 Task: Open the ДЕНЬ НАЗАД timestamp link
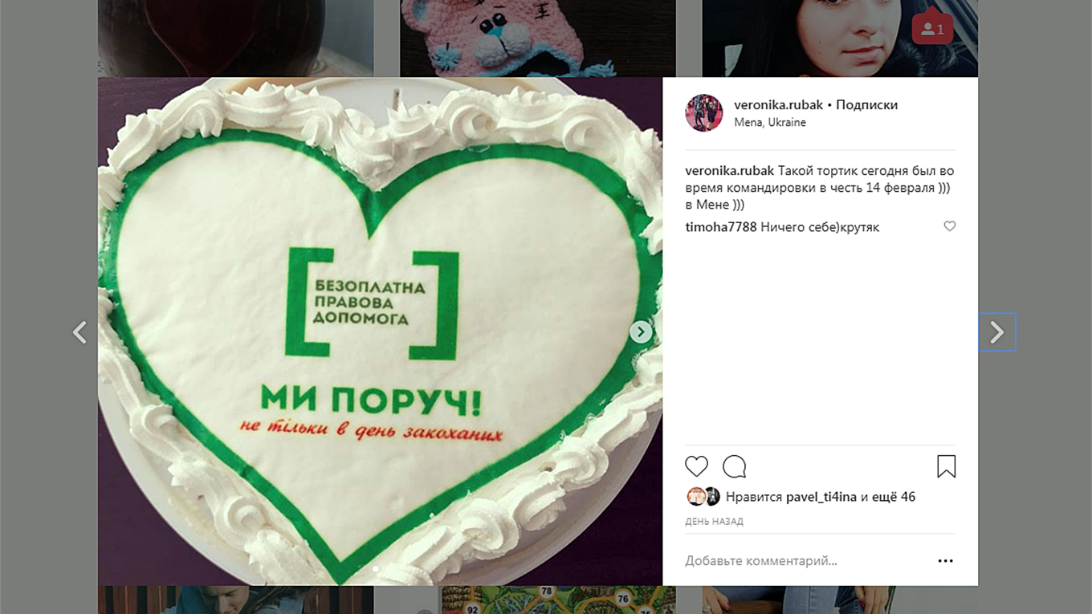[x=714, y=522]
